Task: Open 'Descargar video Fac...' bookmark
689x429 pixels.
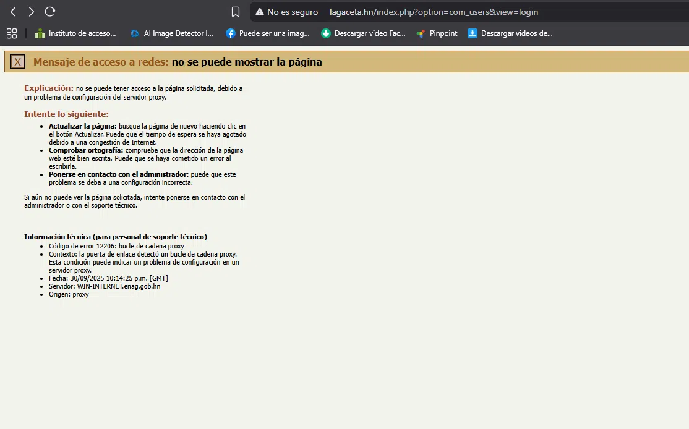Action: [363, 33]
